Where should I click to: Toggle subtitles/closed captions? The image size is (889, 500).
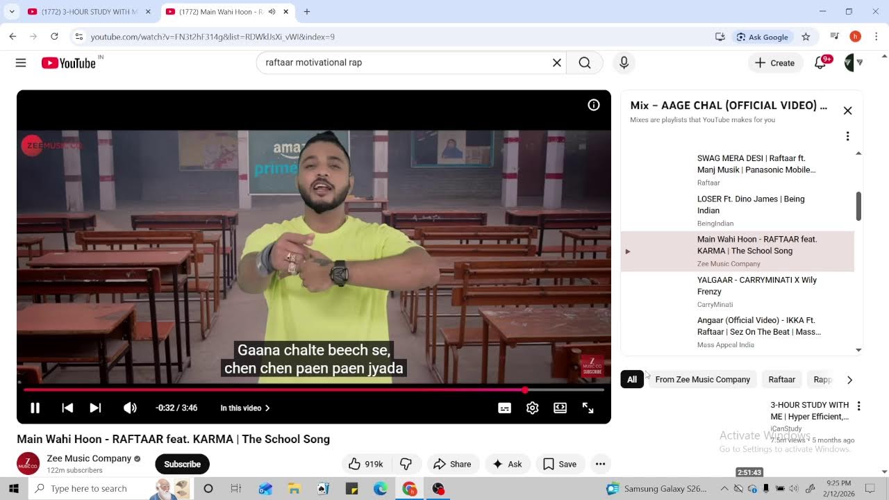click(504, 408)
